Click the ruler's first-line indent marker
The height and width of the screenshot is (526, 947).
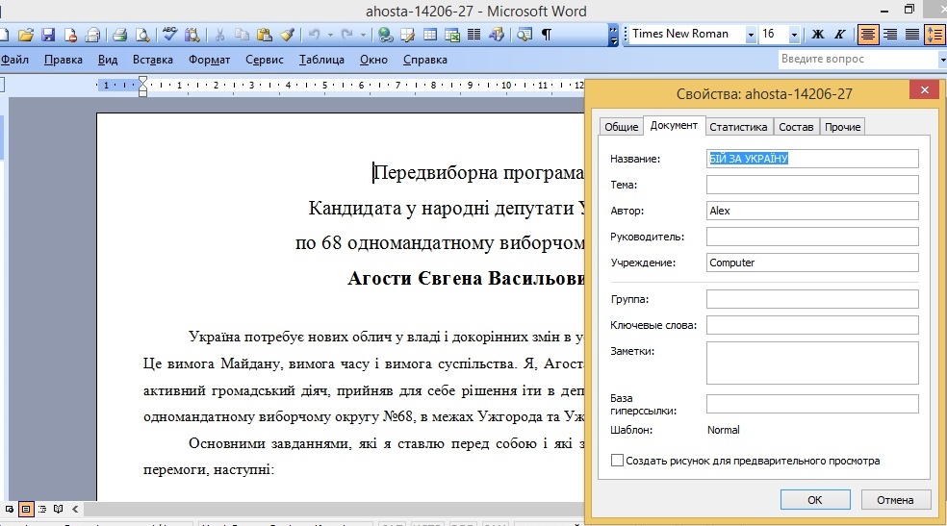pos(142,82)
